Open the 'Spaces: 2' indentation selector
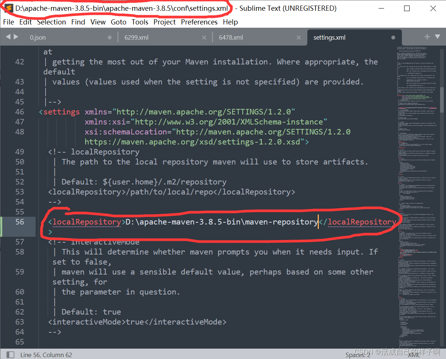Viewport: 446px width, 359px height. coord(358,355)
